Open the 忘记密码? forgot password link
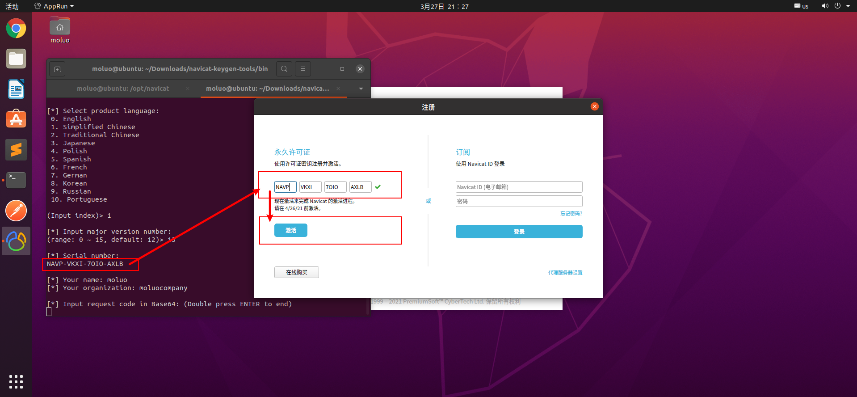The image size is (857, 397). 571,214
